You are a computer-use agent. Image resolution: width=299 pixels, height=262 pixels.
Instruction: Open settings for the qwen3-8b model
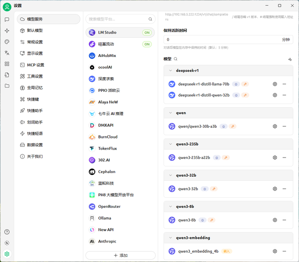pos(275,220)
